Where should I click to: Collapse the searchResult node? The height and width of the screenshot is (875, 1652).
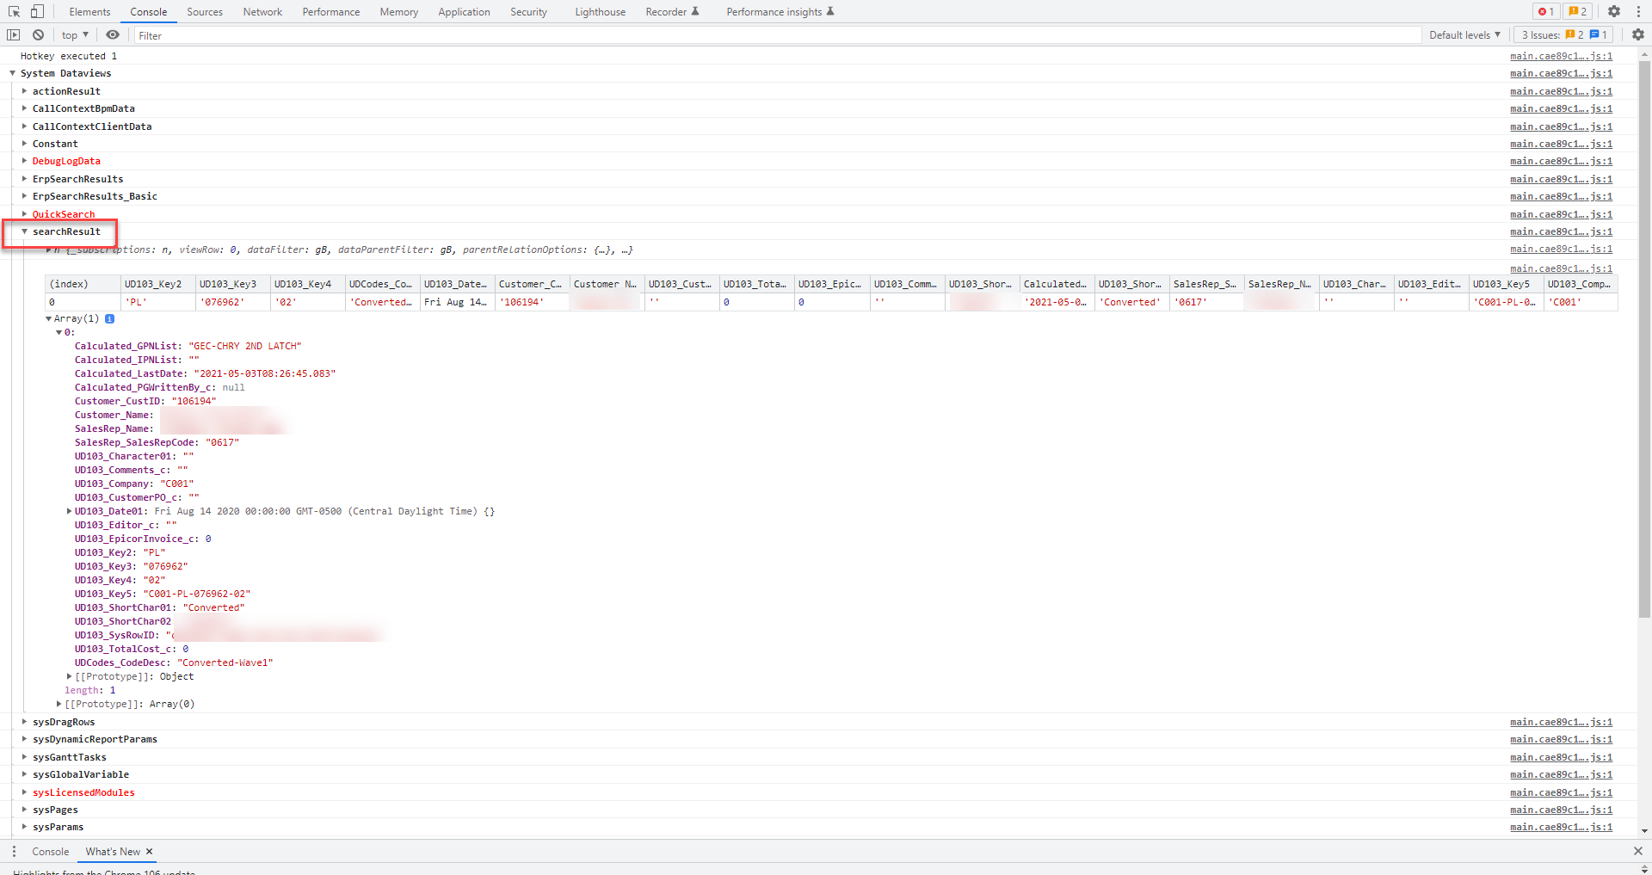click(x=25, y=232)
